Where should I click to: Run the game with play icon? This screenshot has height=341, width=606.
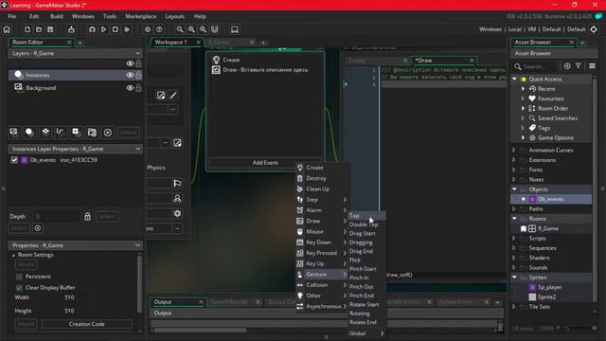coord(103,29)
